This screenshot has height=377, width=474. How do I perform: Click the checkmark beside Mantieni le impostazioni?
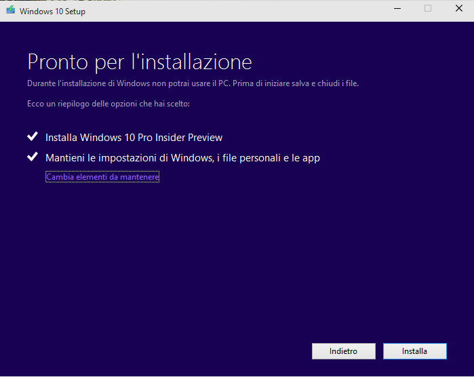pyautogui.click(x=33, y=157)
